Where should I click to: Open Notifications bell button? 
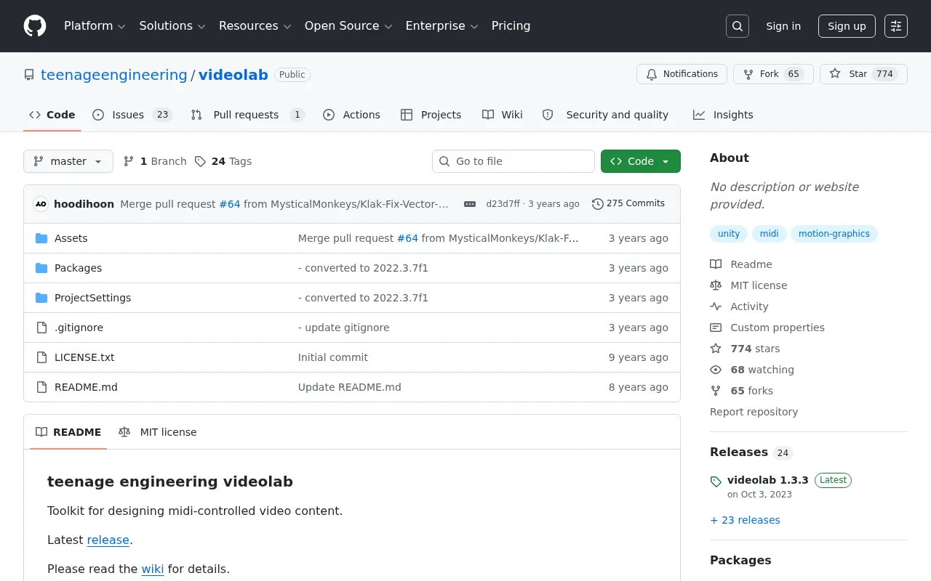coord(682,74)
